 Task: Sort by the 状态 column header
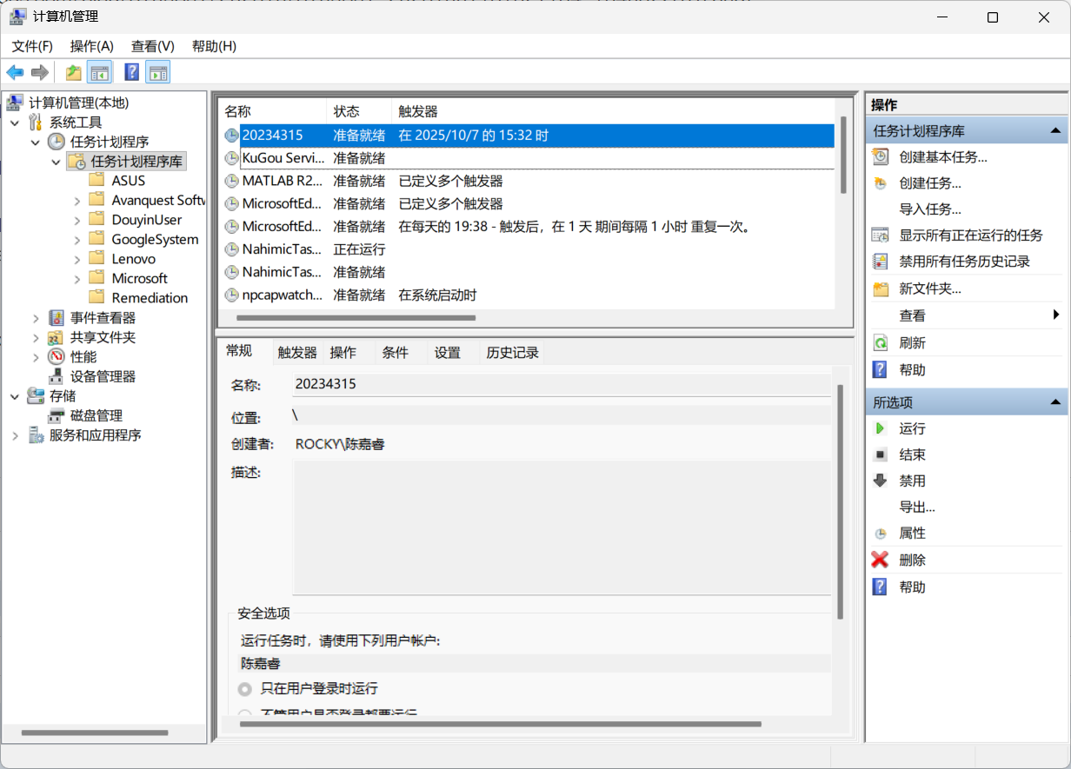pyautogui.click(x=359, y=111)
